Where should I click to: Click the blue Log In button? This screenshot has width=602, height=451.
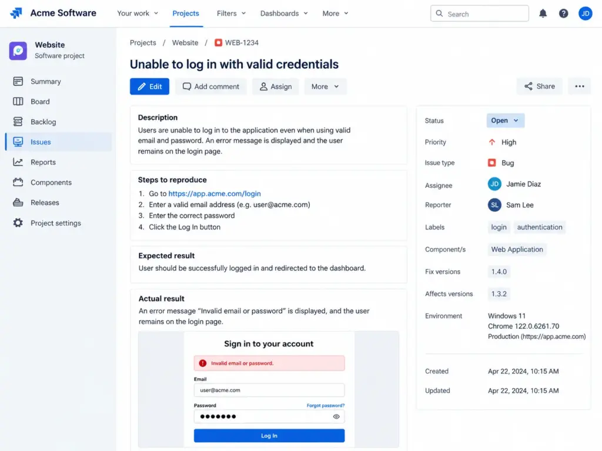pos(269,436)
